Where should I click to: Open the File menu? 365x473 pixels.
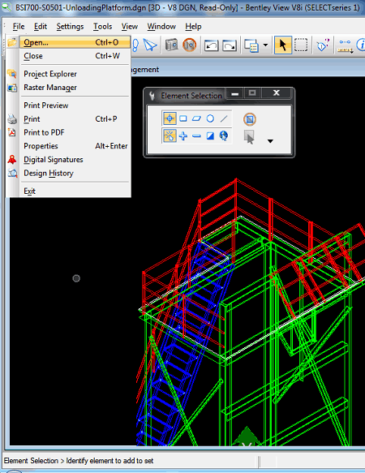(x=19, y=27)
